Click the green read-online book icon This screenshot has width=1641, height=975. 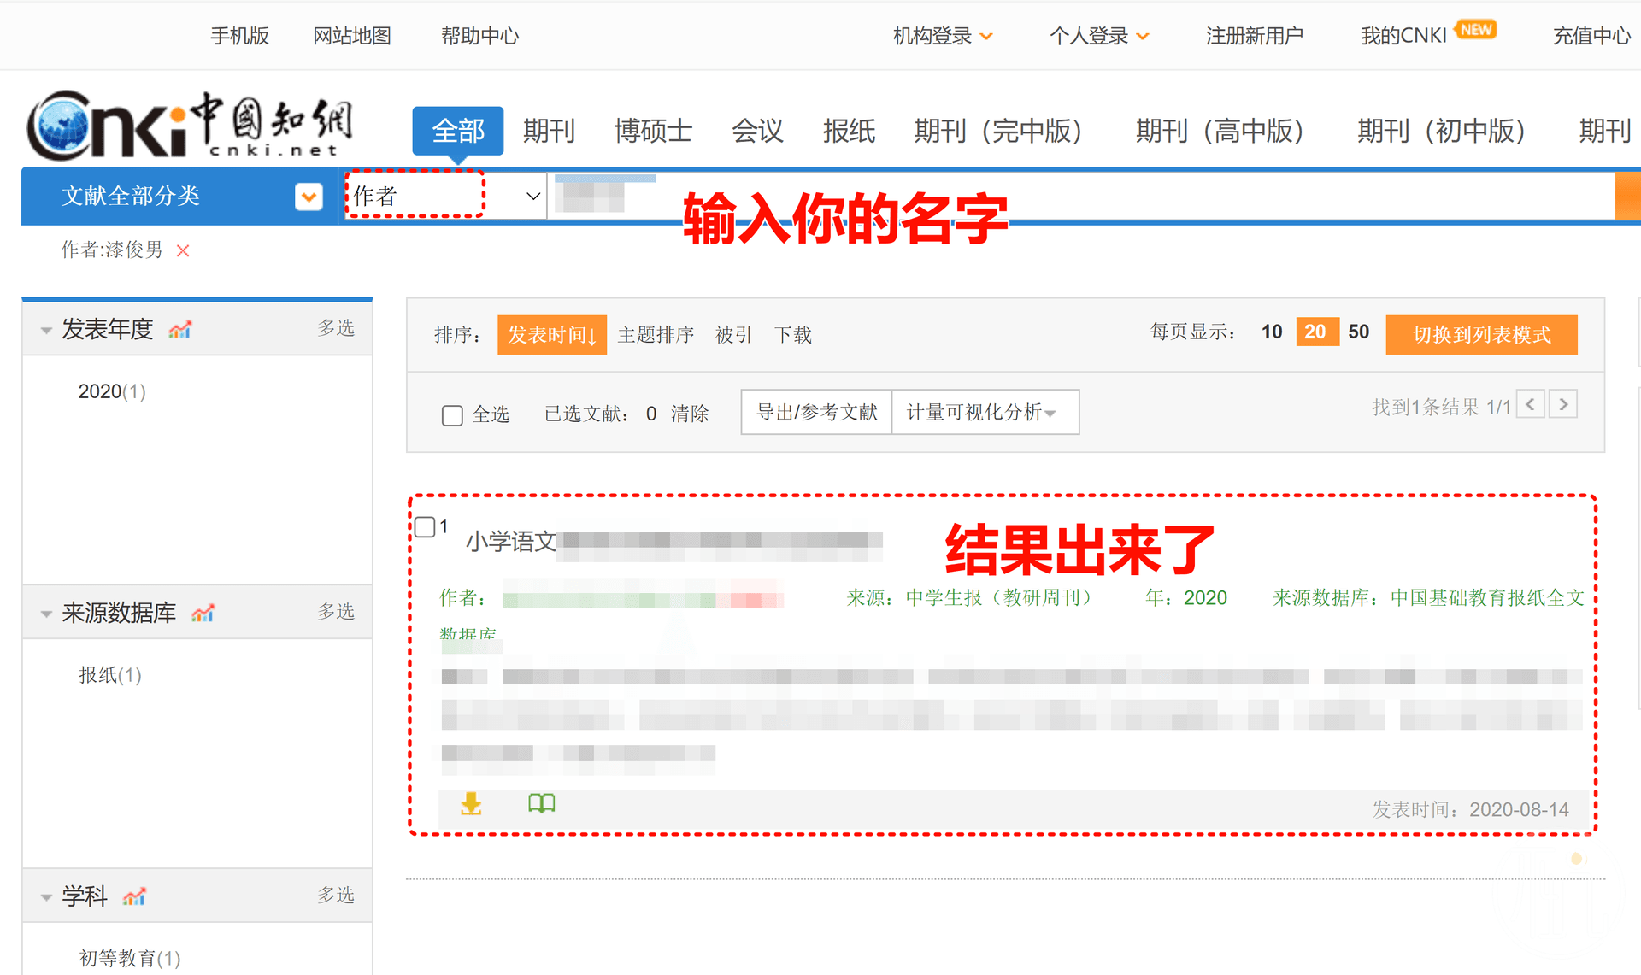point(541,803)
